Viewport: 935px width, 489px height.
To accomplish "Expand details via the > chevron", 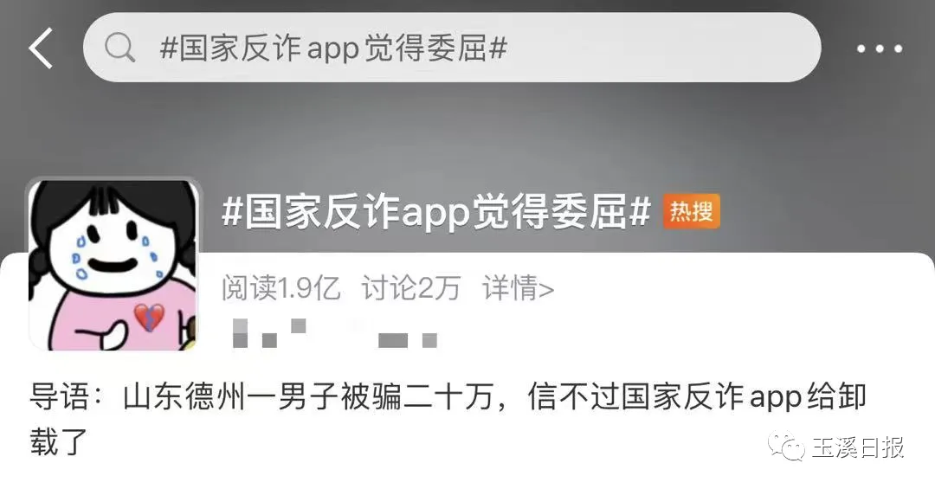I will [546, 290].
